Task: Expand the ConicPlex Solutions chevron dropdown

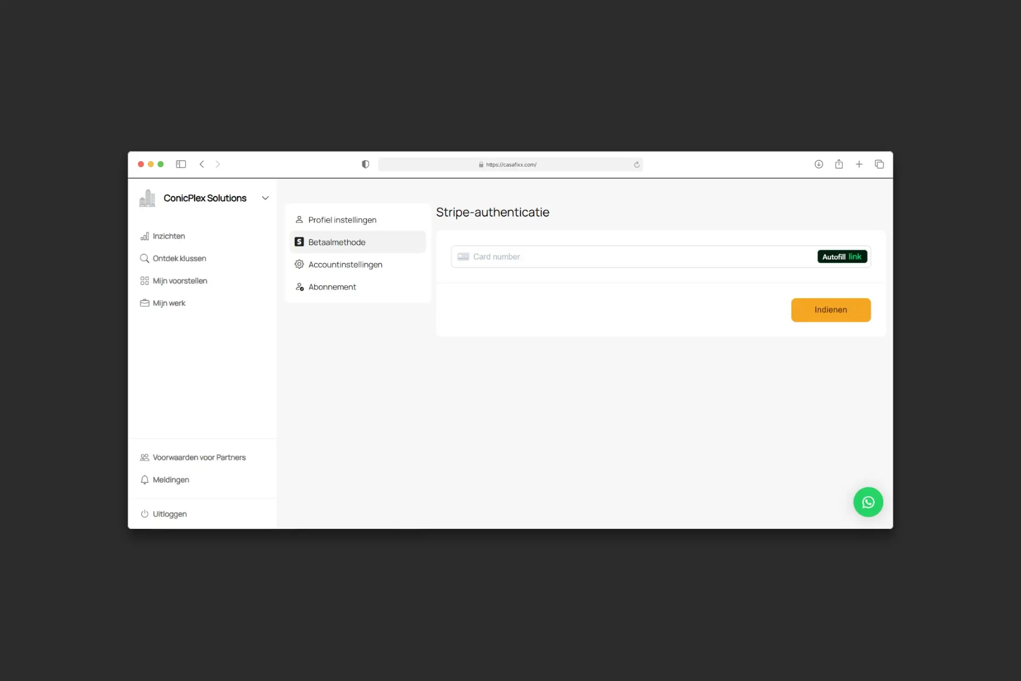Action: (x=265, y=198)
